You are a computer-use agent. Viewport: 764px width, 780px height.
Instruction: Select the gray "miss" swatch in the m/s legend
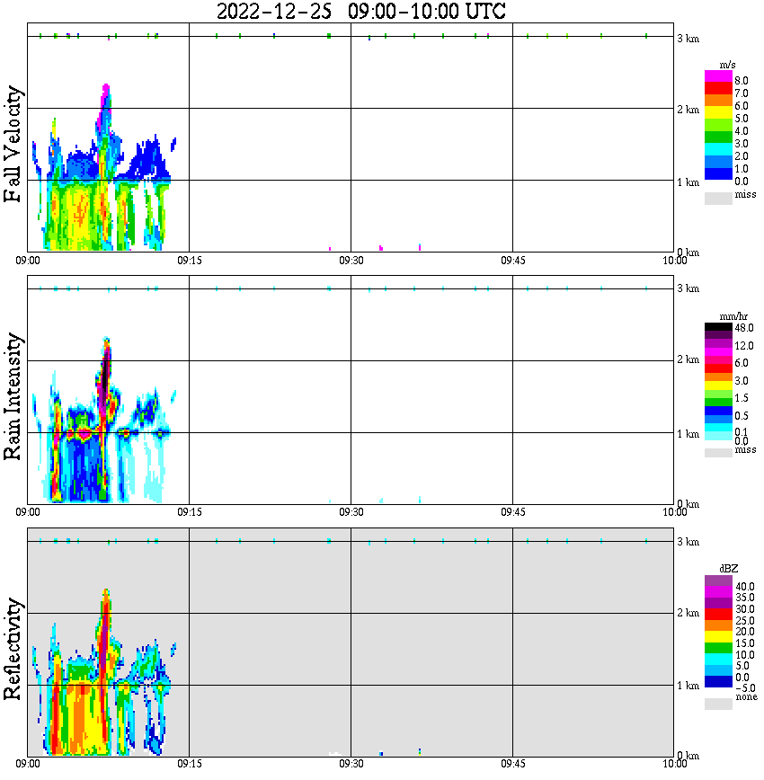718,198
